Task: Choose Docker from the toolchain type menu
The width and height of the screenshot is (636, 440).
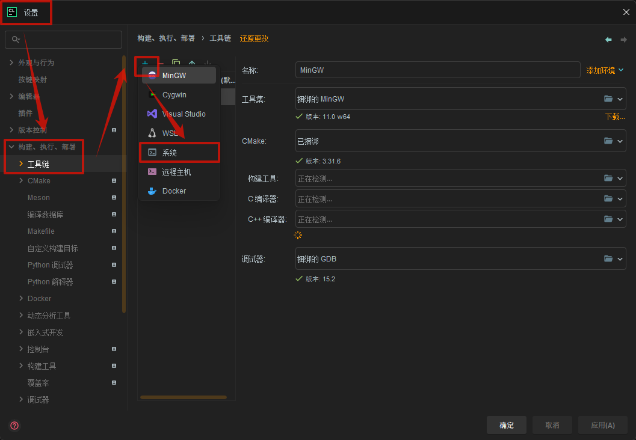Action: tap(179, 191)
